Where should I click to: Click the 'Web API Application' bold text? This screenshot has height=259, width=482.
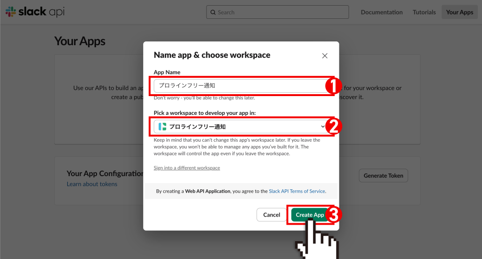click(208, 191)
